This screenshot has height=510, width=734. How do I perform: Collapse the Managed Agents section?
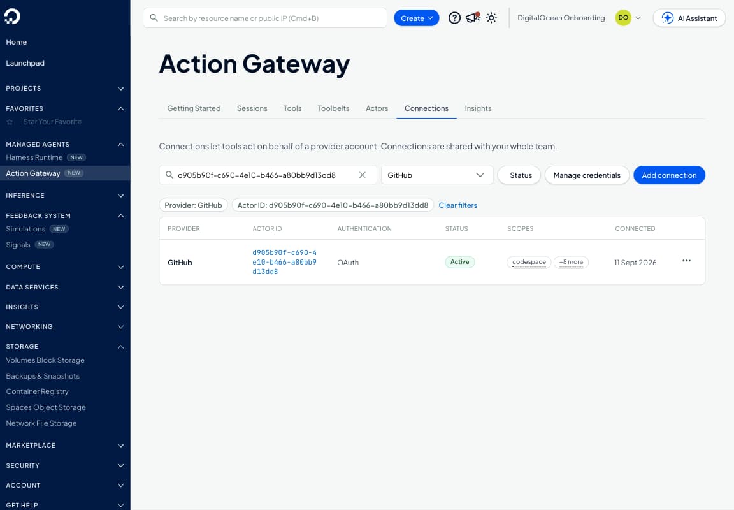pyautogui.click(x=65, y=144)
